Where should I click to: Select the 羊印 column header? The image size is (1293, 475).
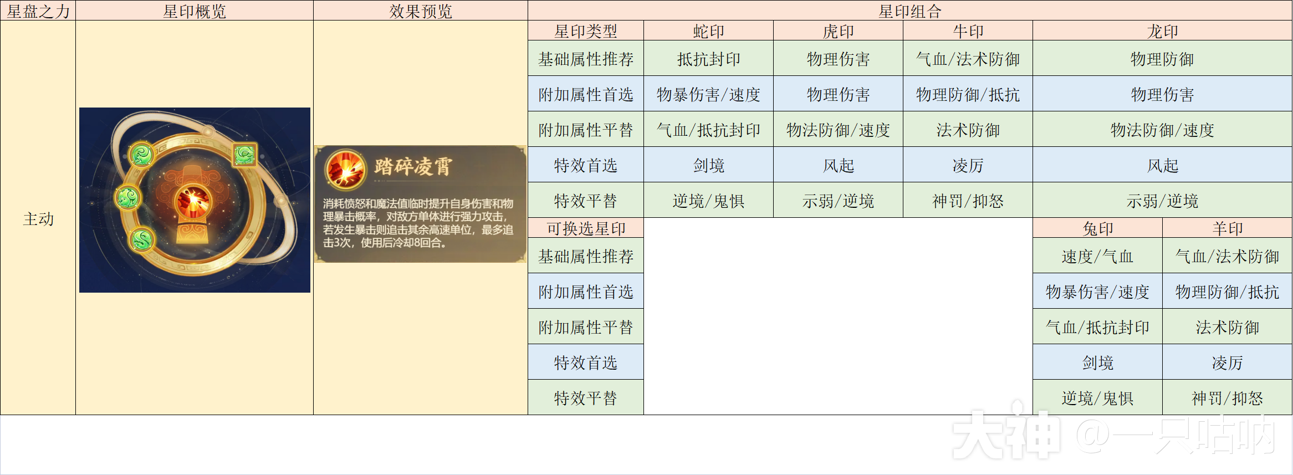point(1228,228)
